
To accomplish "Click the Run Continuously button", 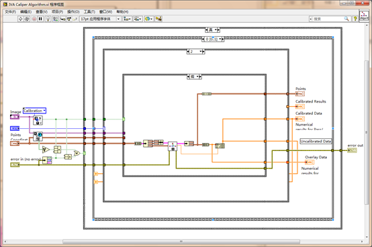I will tap(27, 19).
